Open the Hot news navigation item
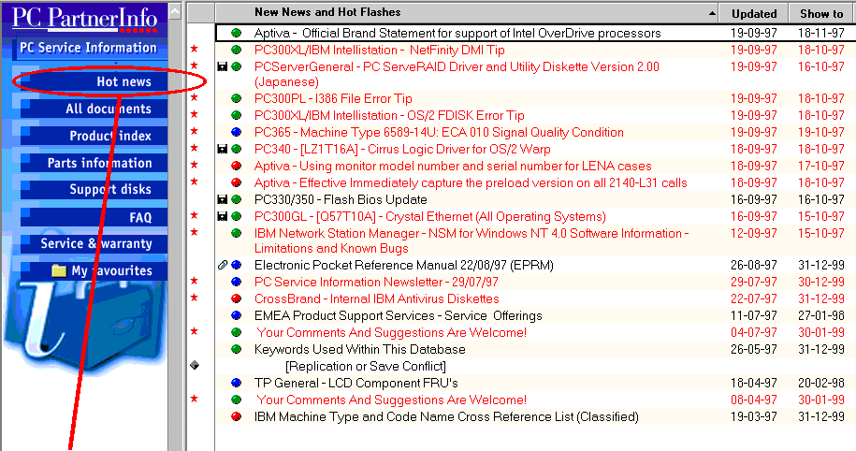Viewport: 856px width, 451px height. 123,81
